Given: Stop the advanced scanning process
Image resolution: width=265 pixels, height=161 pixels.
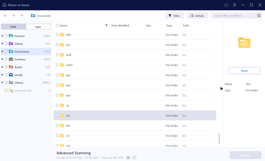Looking at the screenshot, I should (128, 158).
